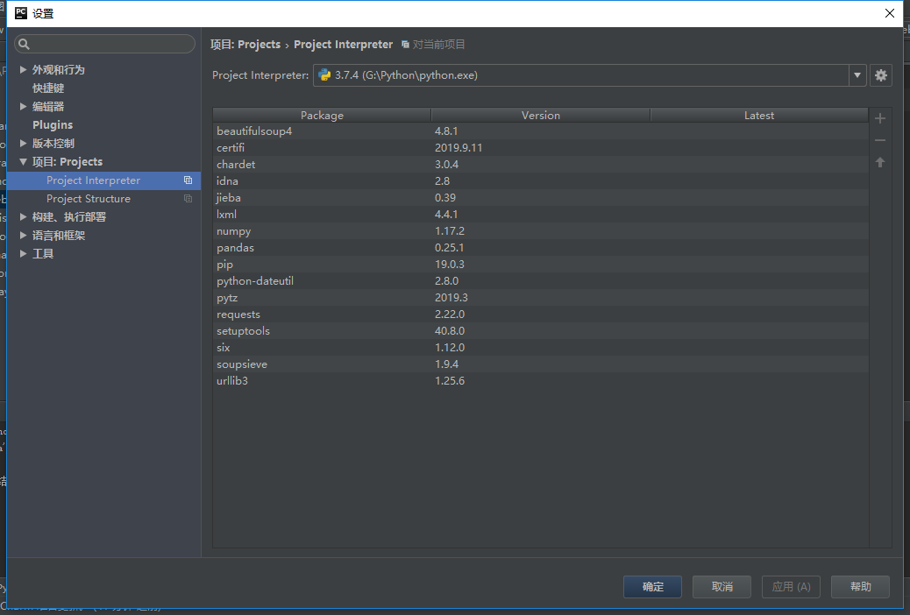The width and height of the screenshot is (910, 615).
Task: Close the 设置 dialog
Action: click(889, 13)
